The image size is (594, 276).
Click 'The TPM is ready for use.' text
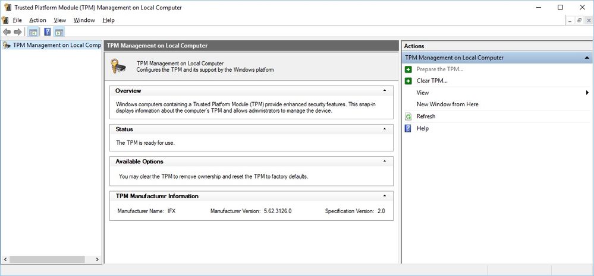tap(145, 143)
